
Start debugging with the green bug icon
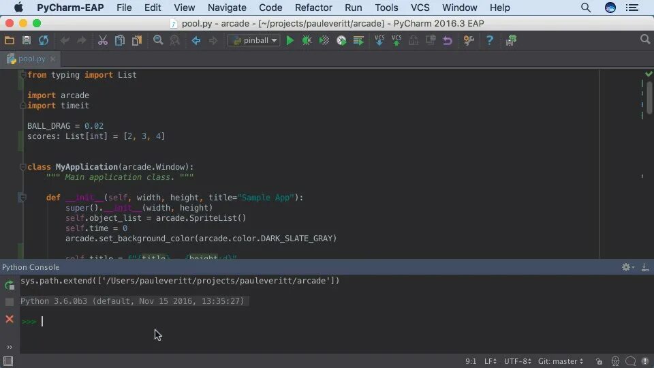(x=307, y=40)
